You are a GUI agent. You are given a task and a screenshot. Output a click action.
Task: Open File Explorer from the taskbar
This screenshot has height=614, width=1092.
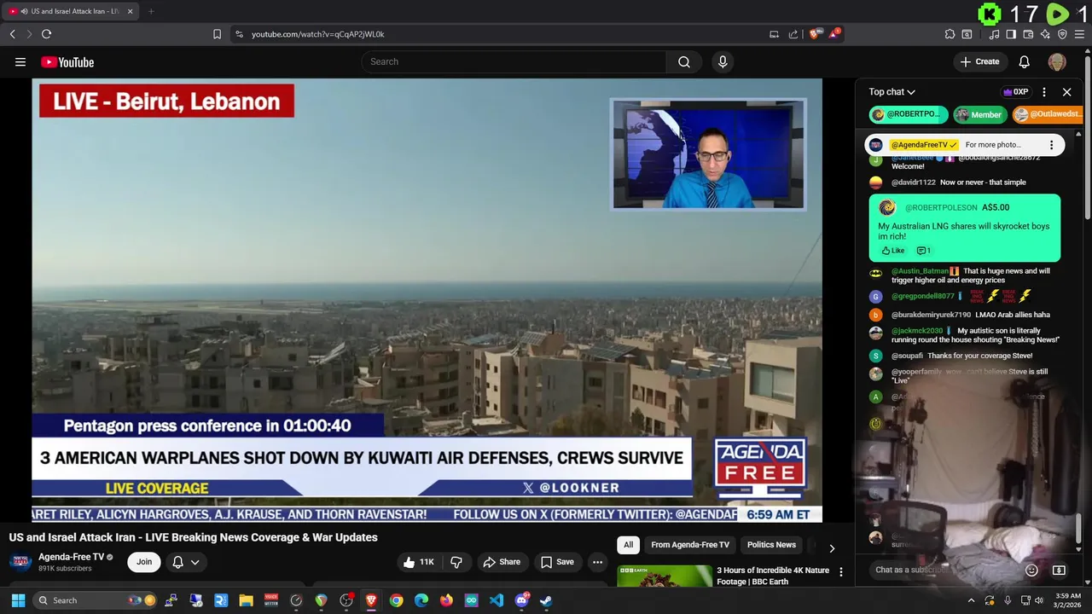pos(246,600)
